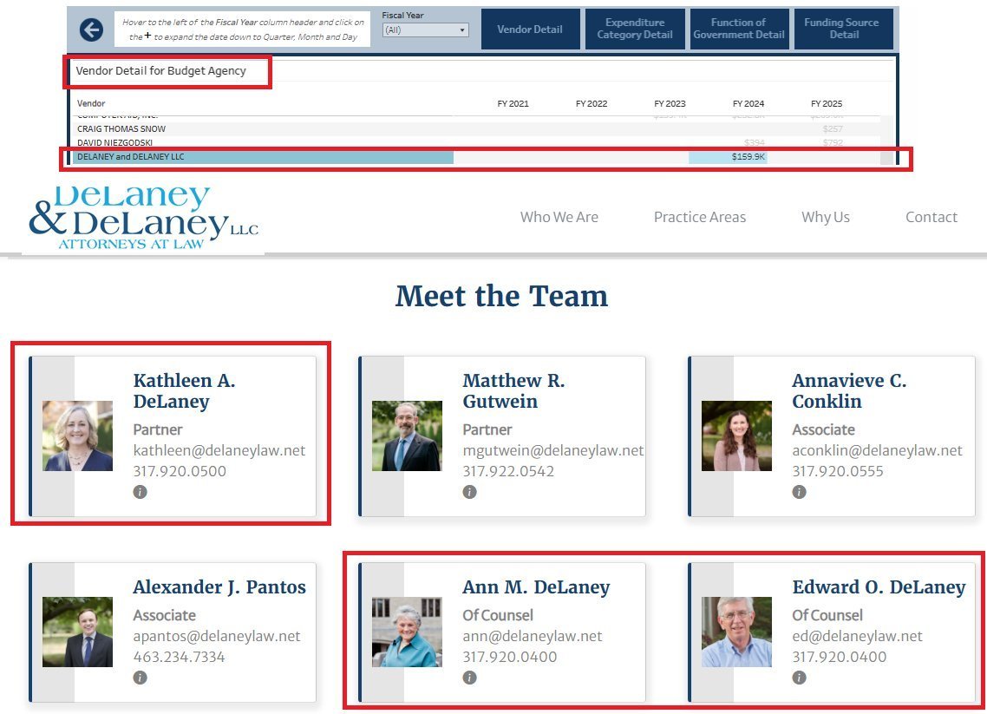Call 317.920.0500 on Kathleen's card
The height and width of the screenshot is (714, 987).
pos(180,471)
